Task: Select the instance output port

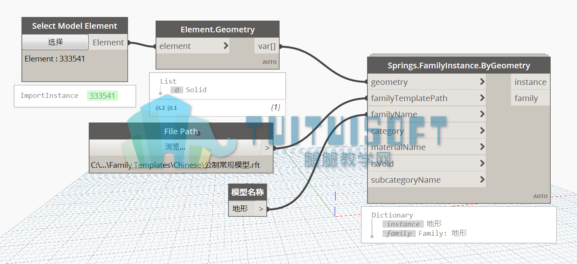Action: coord(530,82)
